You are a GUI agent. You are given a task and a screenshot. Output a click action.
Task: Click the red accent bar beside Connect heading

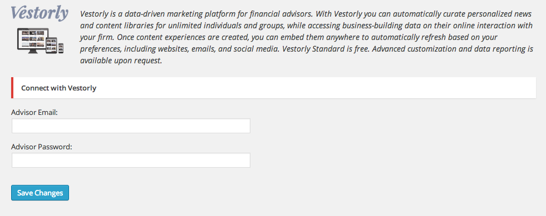point(12,88)
